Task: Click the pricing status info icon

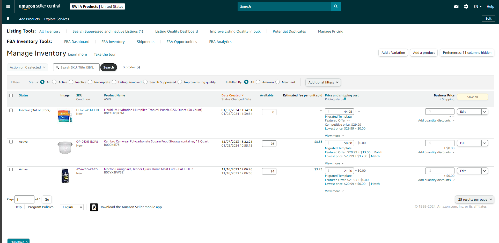Action: (345, 99)
